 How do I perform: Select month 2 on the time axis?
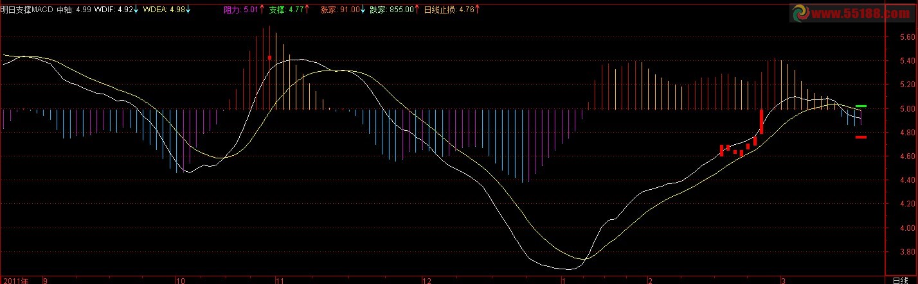(650, 280)
